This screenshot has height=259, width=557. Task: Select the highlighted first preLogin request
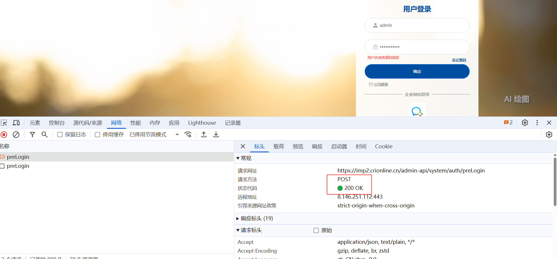(x=117, y=157)
